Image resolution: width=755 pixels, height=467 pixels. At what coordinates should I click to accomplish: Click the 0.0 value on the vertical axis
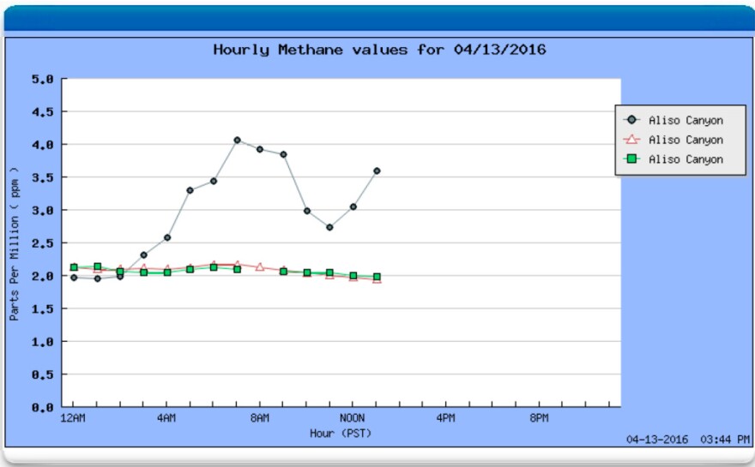(43, 408)
